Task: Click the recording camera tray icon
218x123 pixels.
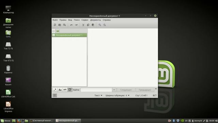Action: (x=170, y=121)
